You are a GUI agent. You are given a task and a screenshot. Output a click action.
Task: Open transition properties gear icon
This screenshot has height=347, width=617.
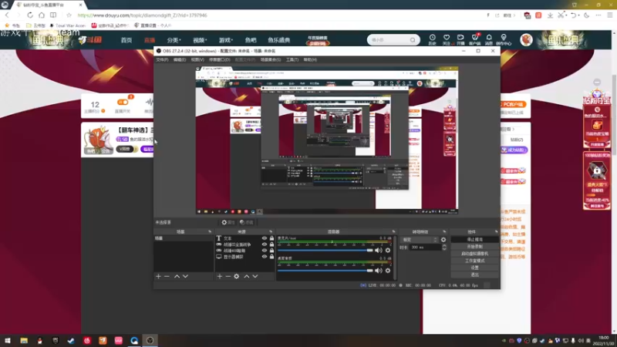coord(443,240)
